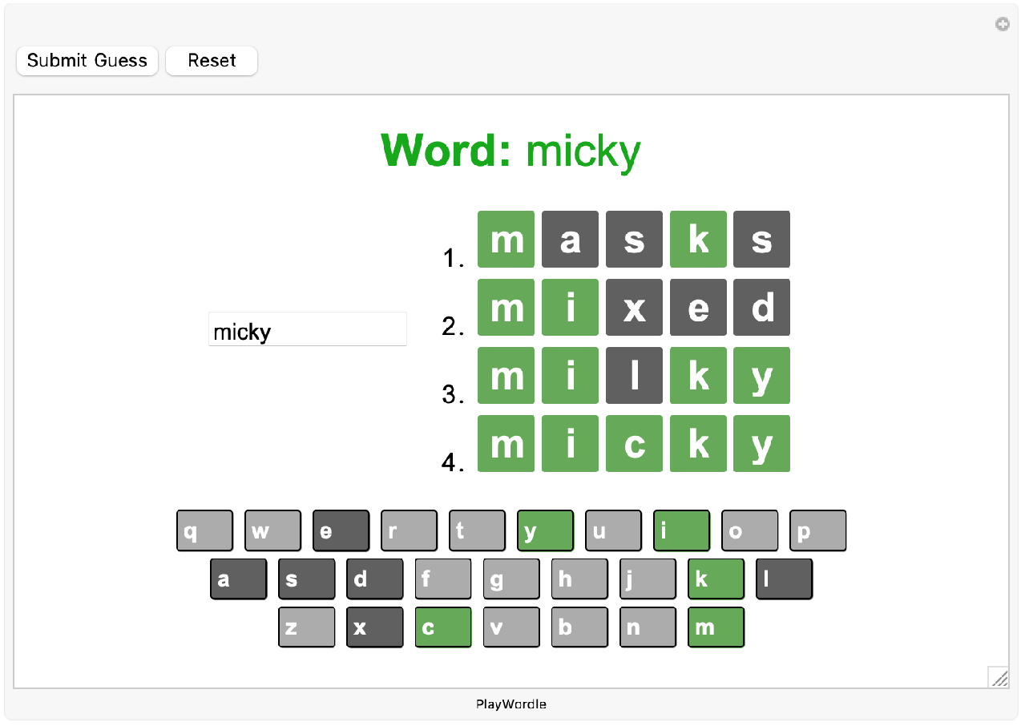1021x726 pixels.
Task: Select the 'x' tile in guess 2
Action: (x=634, y=308)
